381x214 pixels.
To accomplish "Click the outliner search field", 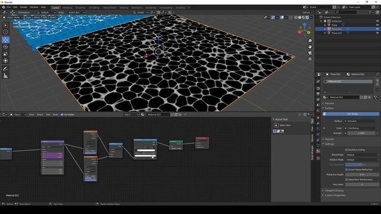I will point(345,12).
